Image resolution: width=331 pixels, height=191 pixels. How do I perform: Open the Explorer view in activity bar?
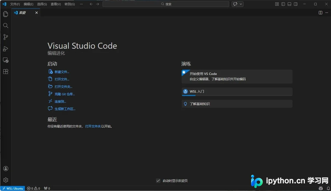(x=6, y=14)
